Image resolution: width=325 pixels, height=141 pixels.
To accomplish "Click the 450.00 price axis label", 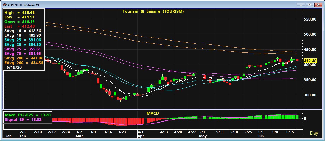I will pos(310,50).
